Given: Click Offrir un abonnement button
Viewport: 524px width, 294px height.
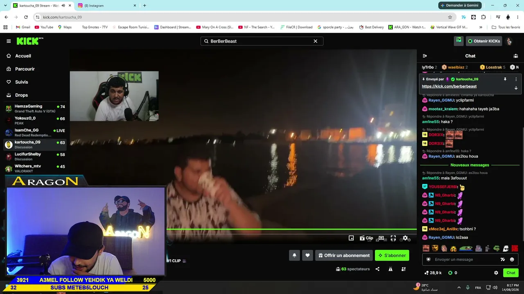Looking at the screenshot, I should (x=343, y=255).
